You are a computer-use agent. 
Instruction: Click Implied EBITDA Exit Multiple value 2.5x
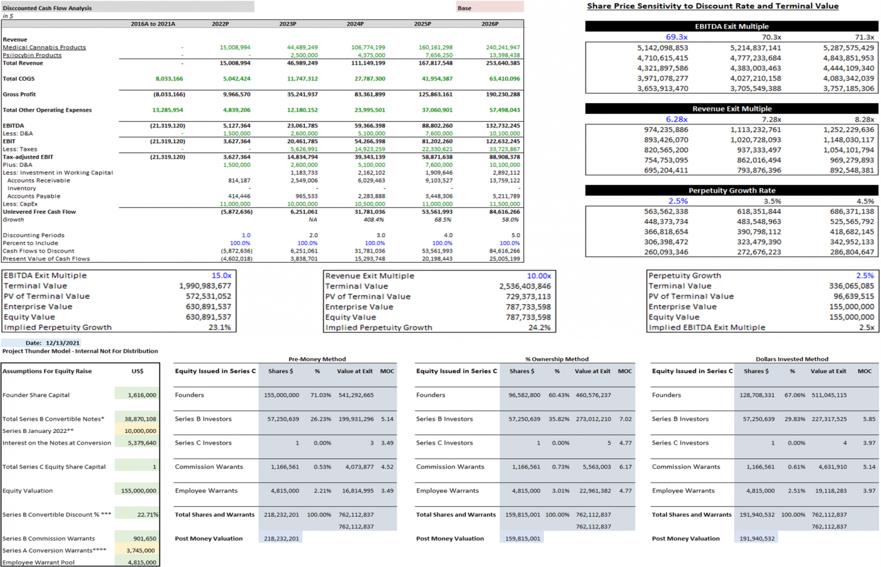[x=867, y=328]
